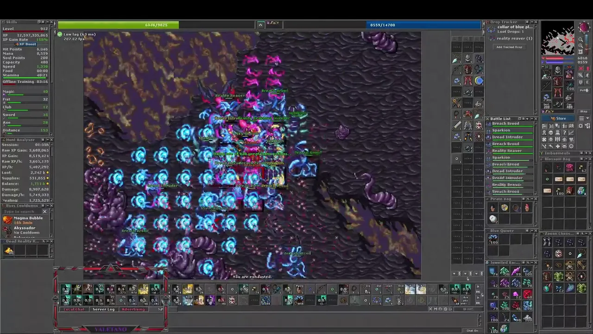Click the Magma Bubble boss icon
Viewport: 593px width, 334px height.
click(7, 220)
